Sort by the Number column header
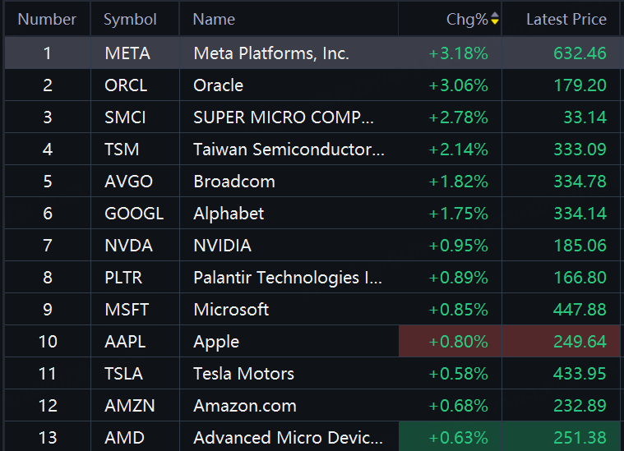Image resolution: width=624 pixels, height=451 pixels. pos(47,20)
